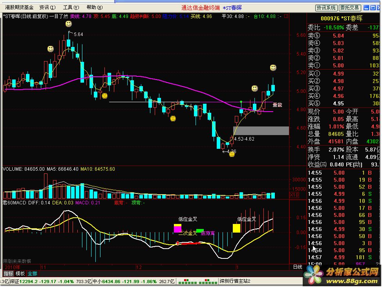Click the 趋势判断: 5.00 indicator value
382x287 pixels.
click(x=145, y=16)
